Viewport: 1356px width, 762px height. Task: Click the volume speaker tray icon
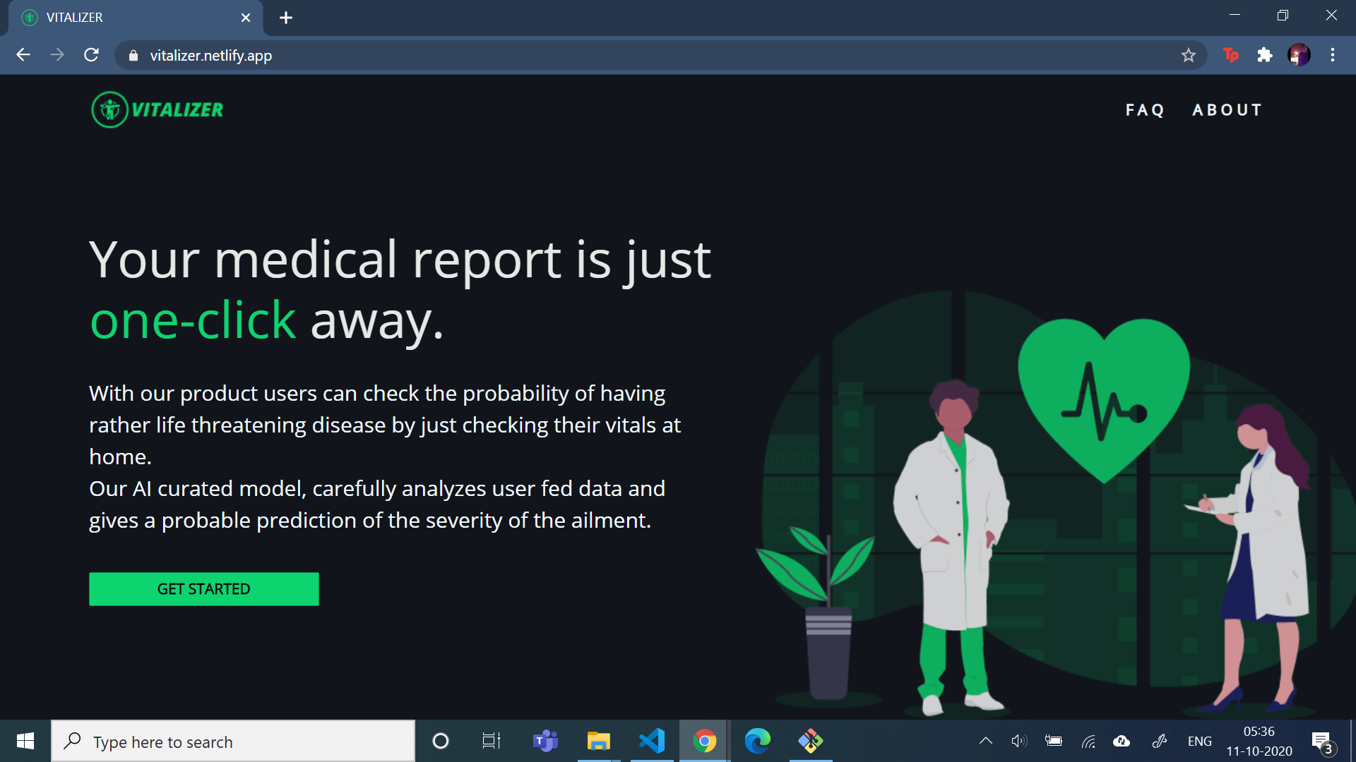point(1018,741)
